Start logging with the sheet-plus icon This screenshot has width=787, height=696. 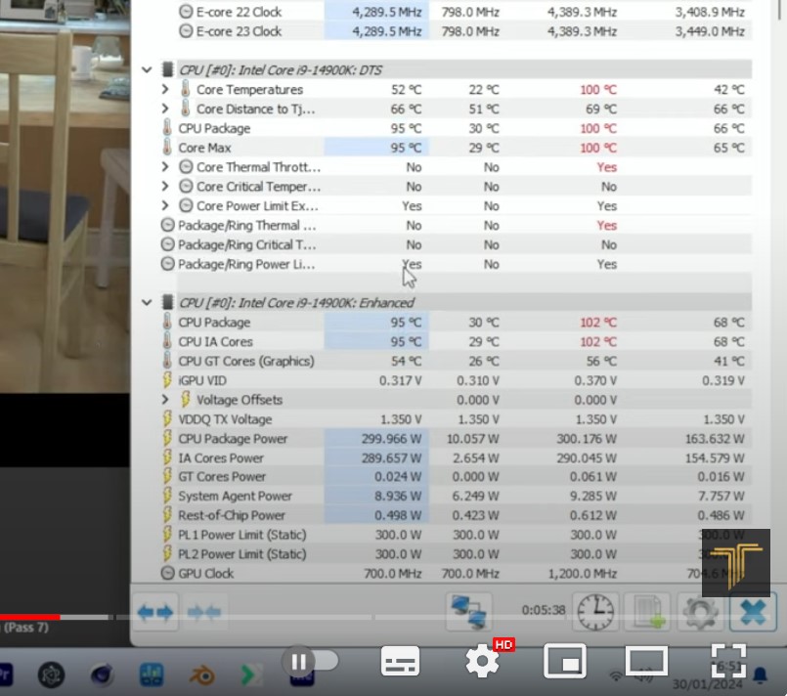pyautogui.click(x=647, y=612)
